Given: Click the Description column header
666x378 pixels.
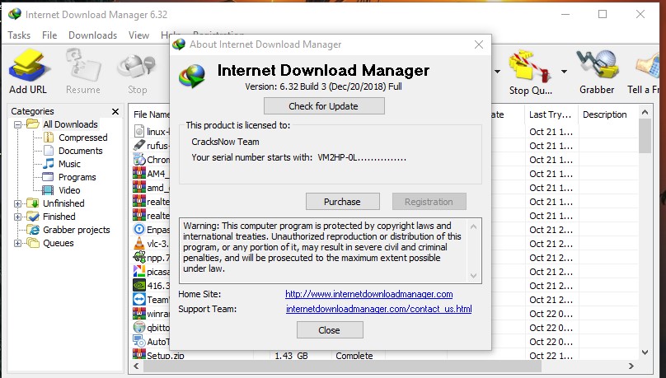Looking at the screenshot, I should 604,114.
